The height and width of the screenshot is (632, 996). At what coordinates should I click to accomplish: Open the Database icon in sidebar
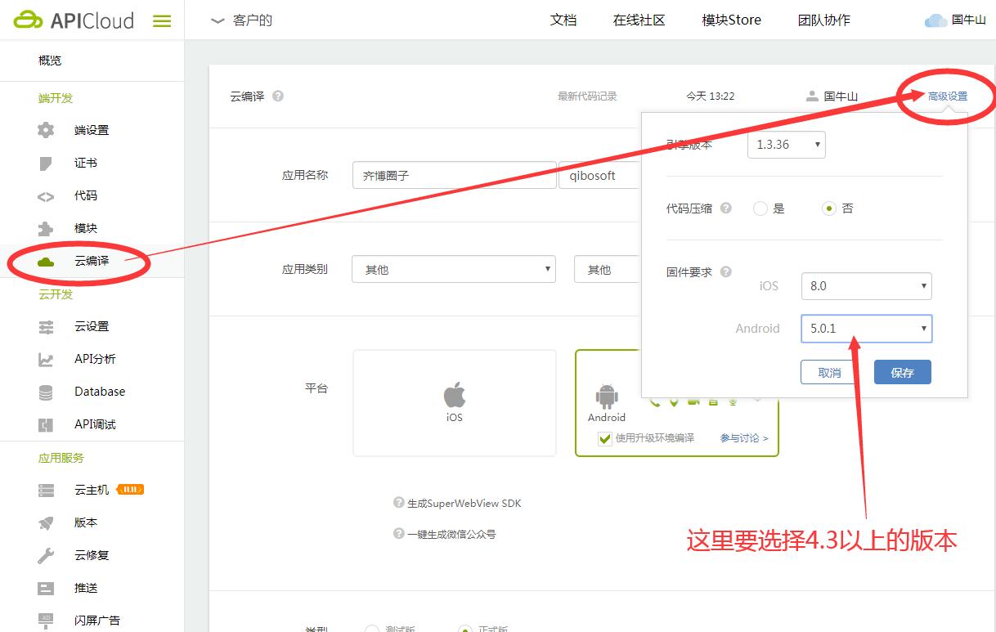tap(46, 392)
